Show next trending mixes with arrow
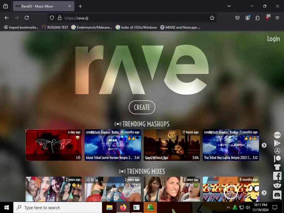This screenshot has width=284, height=213. [264, 193]
